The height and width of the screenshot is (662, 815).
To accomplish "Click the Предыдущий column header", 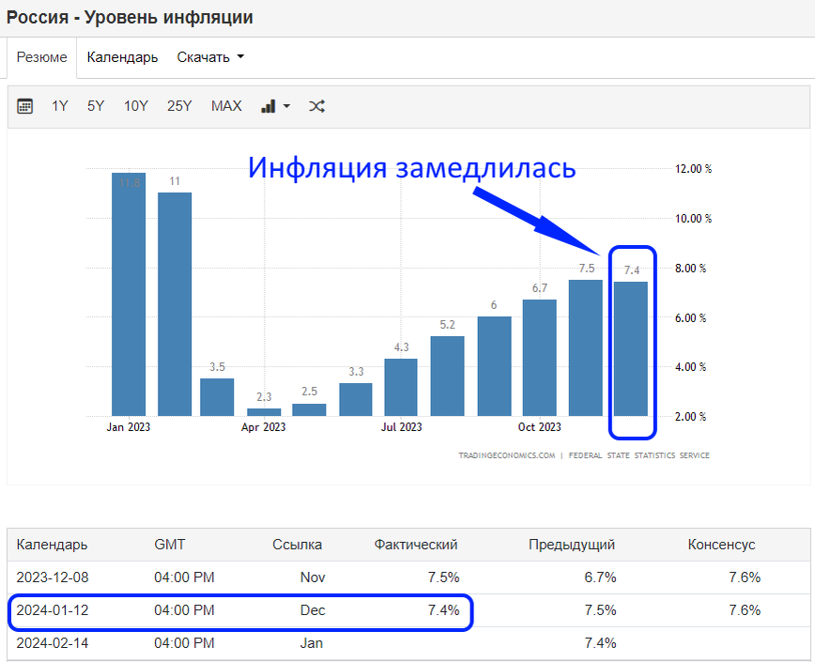I will (x=572, y=545).
